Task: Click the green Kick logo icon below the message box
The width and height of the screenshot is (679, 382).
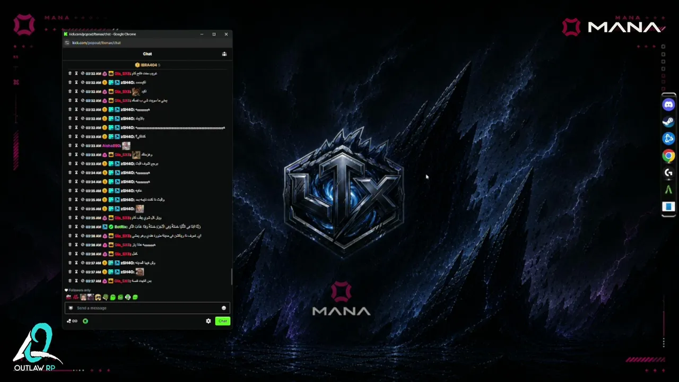Action: pyautogui.click(x=85, y=321)
